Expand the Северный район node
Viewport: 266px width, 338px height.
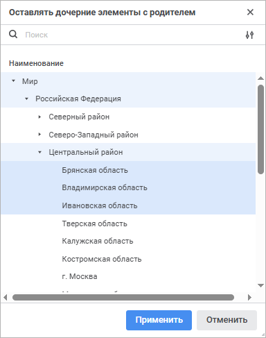[x=39, y=117]
